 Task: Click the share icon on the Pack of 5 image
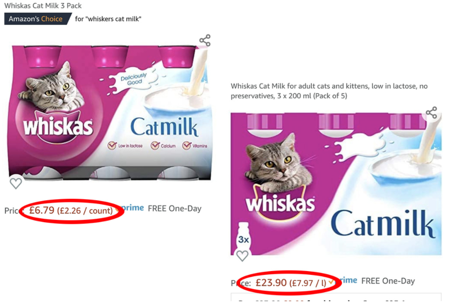pyautogui.click(x=431, y=113)
